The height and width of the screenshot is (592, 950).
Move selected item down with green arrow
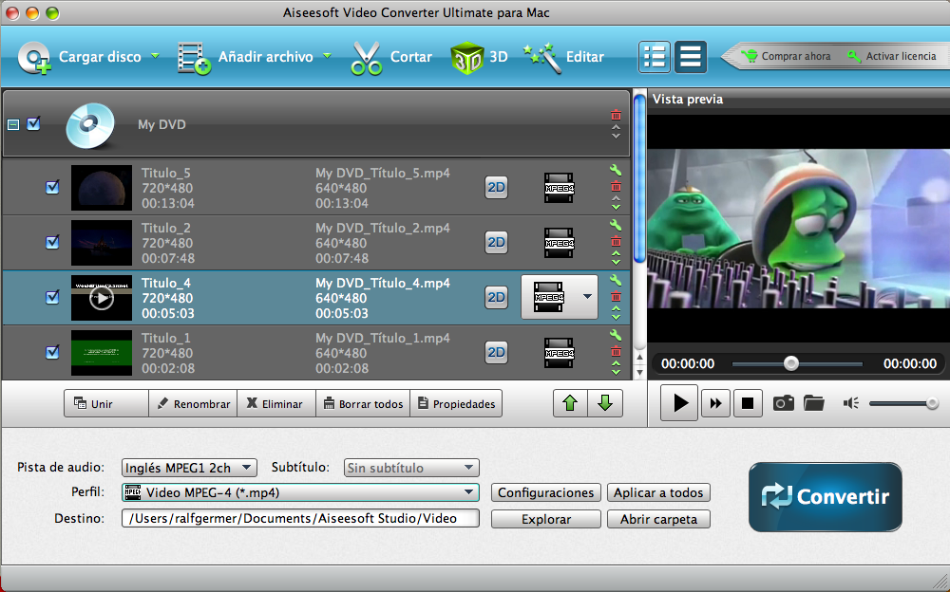point(604,403)
